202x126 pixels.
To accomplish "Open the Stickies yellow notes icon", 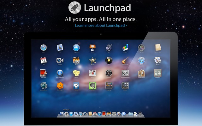I will click(x=76, y=73).
